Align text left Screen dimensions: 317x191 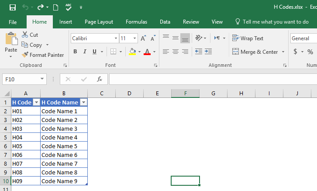coord(166,52)
